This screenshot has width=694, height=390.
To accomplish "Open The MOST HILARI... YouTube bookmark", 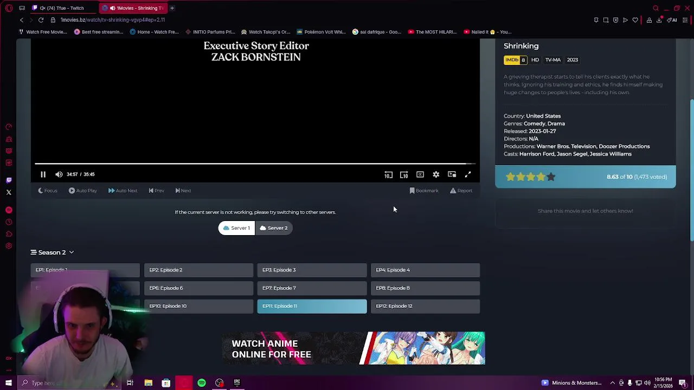I will [433, 32].
